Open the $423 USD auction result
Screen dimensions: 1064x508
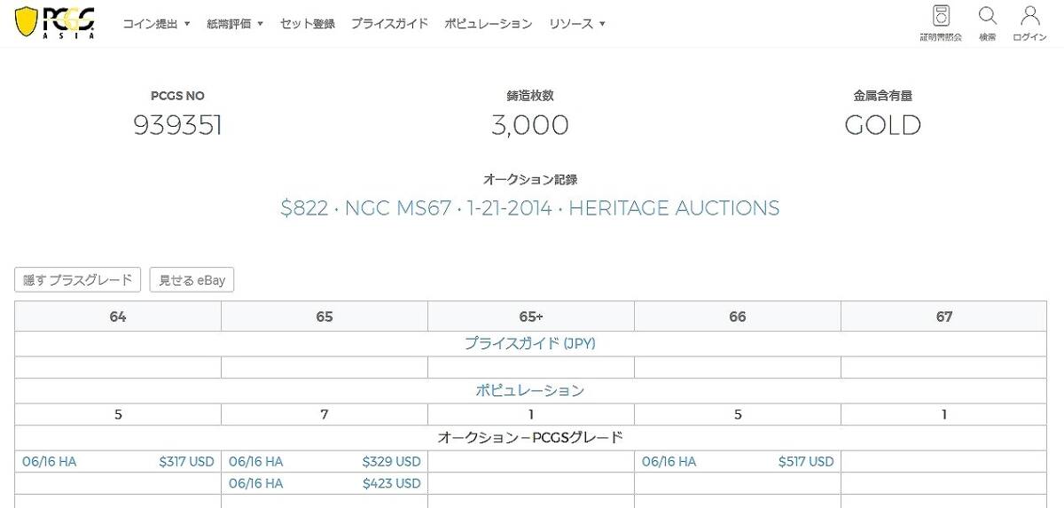click(x=391, y=483)
